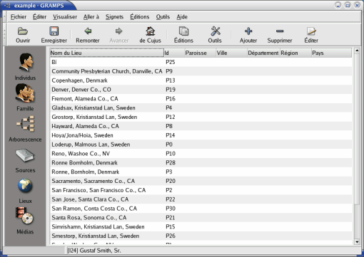364x257 pixels.
Task: Sort by Nom du Lieu column header
Action: (107, 53)
